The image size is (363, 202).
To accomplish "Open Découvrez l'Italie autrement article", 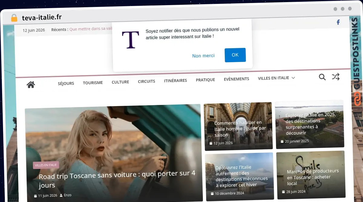I will pyautogui.click(x=242, y=176).
